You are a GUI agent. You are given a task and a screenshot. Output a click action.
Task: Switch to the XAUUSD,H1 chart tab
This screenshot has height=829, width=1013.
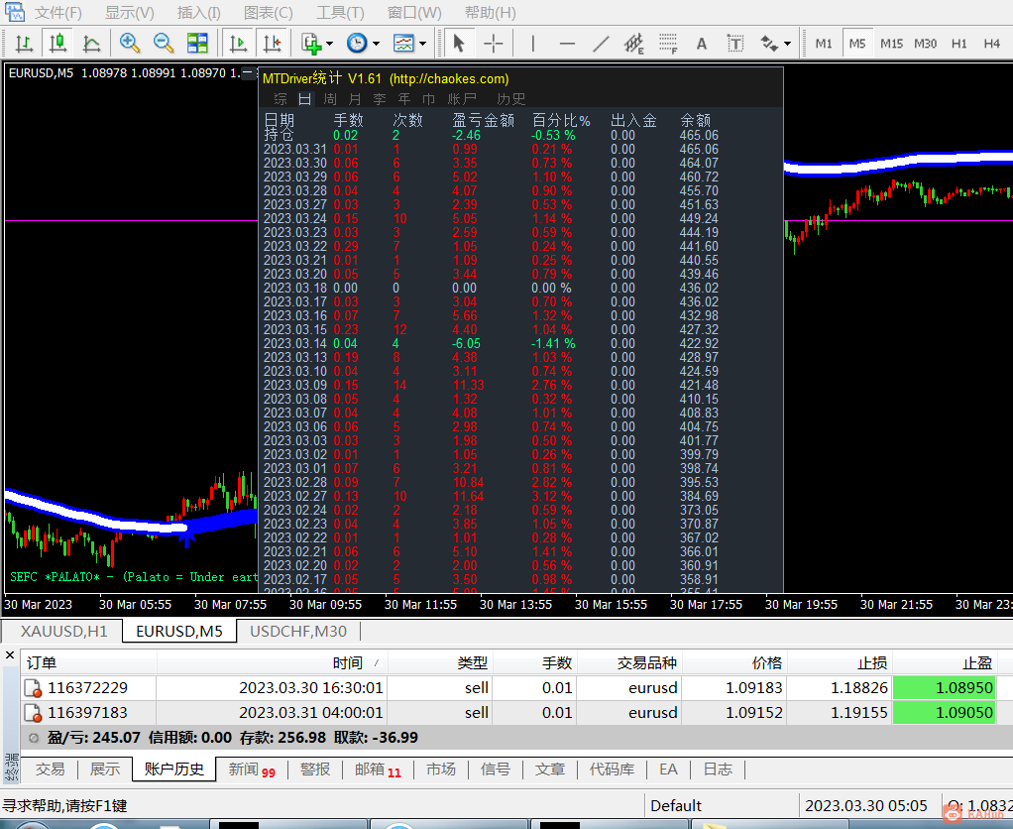coord(63,631)
